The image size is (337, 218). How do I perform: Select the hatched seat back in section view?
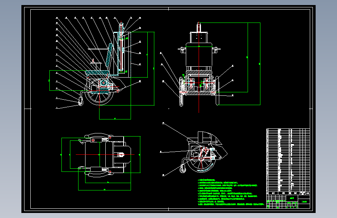pyautogui.click(x=109, y=55)
